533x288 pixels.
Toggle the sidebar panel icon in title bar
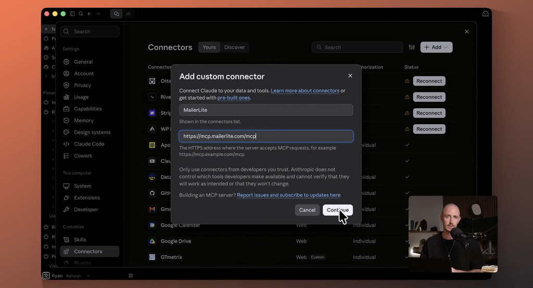[72, 14]
